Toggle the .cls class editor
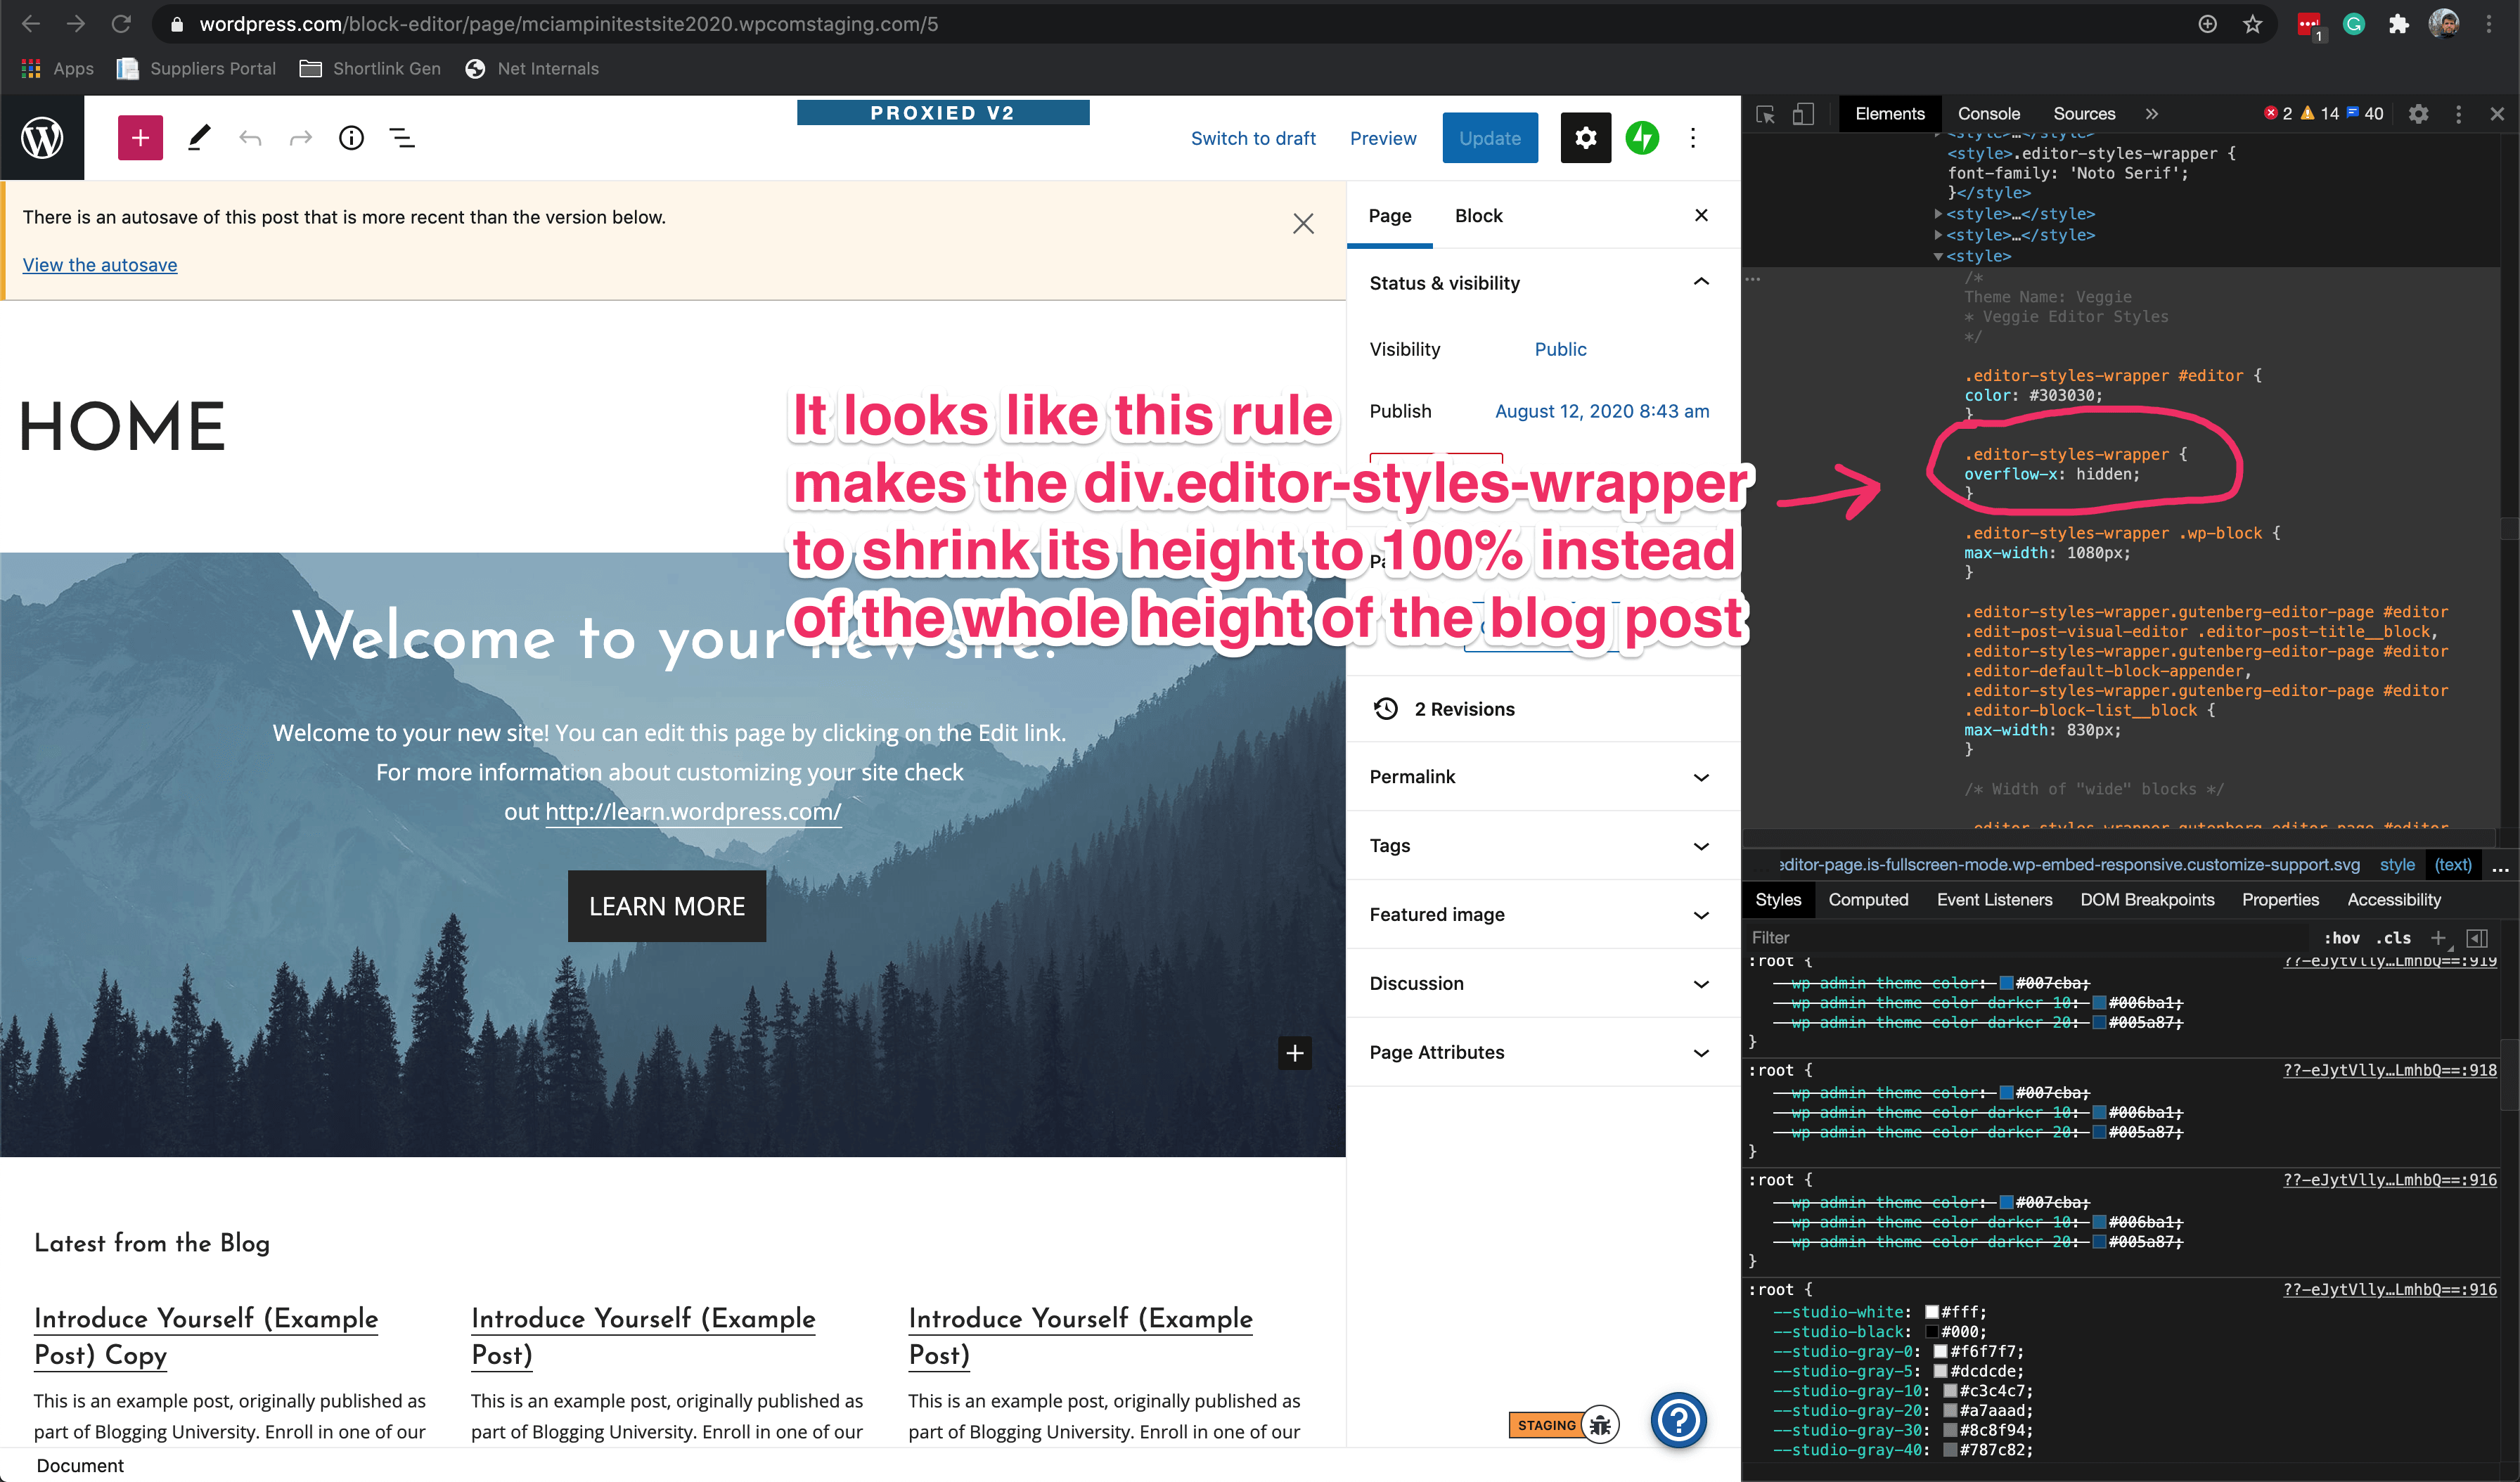 point(2393,937)
